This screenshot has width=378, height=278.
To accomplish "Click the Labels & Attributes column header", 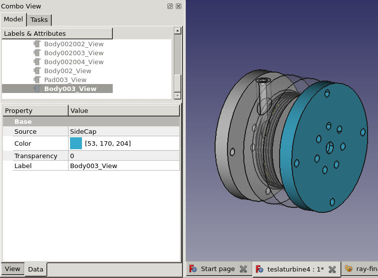I will pos(57,33).
